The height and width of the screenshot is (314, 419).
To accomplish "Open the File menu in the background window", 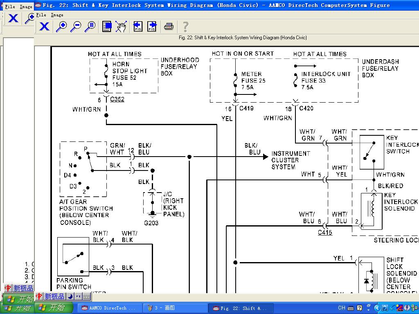I will [10, 7].
